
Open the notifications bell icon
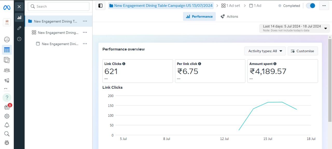point(7,125)
